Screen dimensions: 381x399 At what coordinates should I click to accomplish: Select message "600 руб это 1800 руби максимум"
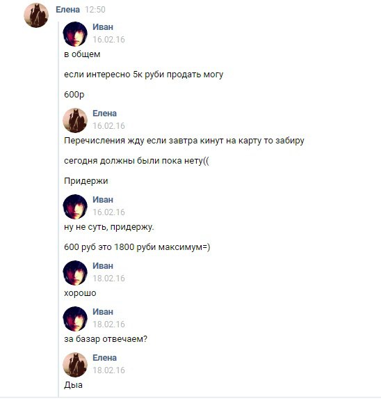pos(137,247)
